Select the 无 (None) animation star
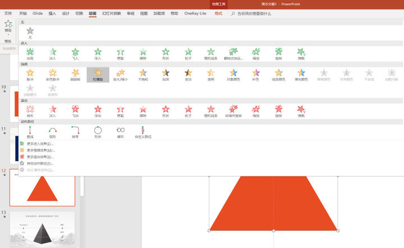Screen dimensions: 404x248 30,33
